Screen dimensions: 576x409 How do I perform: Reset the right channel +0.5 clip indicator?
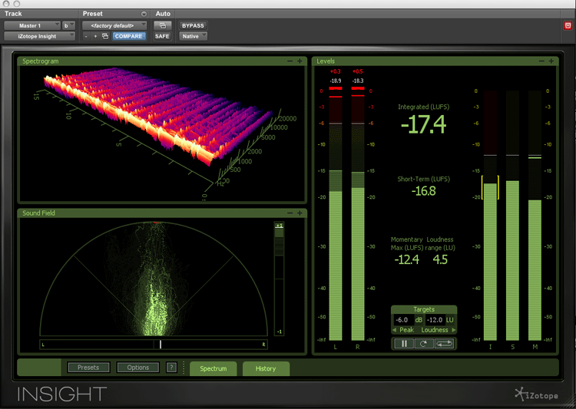click(357, 71)
